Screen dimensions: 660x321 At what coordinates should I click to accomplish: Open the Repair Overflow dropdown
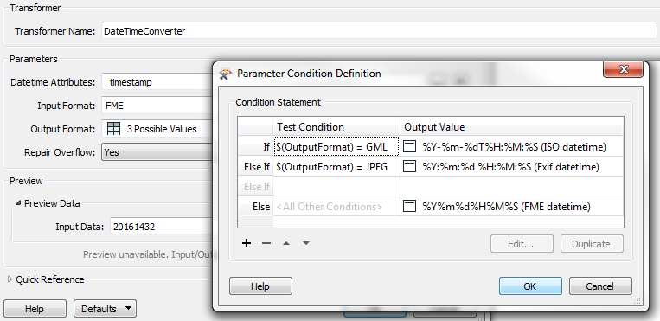[157, 152]
